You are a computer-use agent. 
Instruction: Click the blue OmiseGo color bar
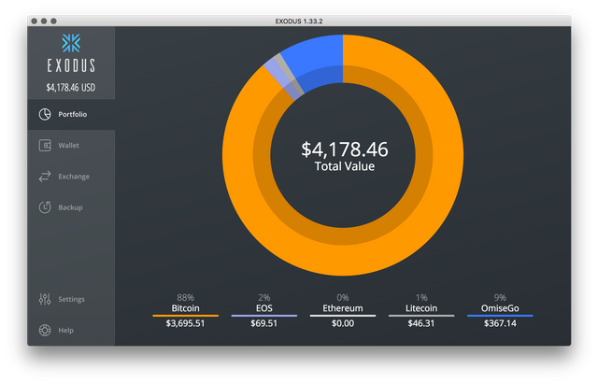(x=500, y=316)
